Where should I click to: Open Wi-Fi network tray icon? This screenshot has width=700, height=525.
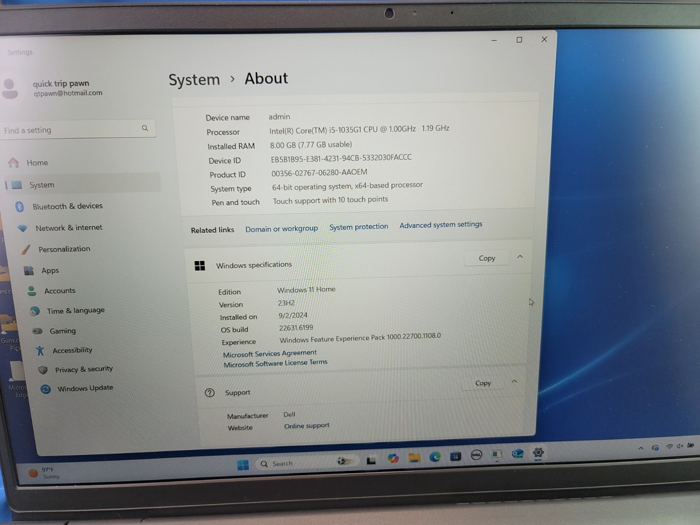click(x=669, y=446)
